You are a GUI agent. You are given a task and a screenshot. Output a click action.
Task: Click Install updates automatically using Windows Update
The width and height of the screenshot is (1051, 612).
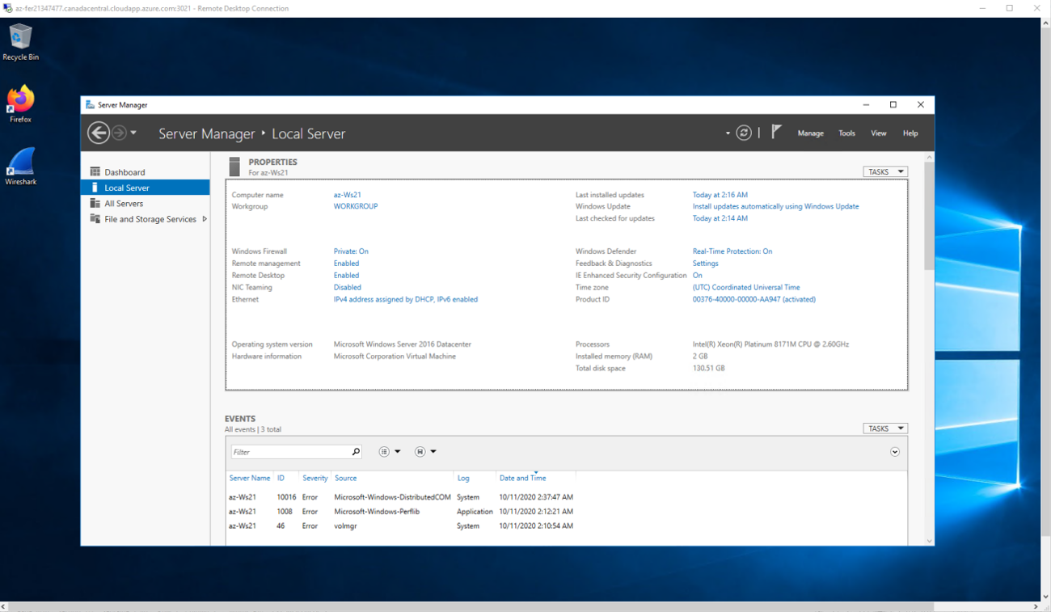tap(775, 206)
